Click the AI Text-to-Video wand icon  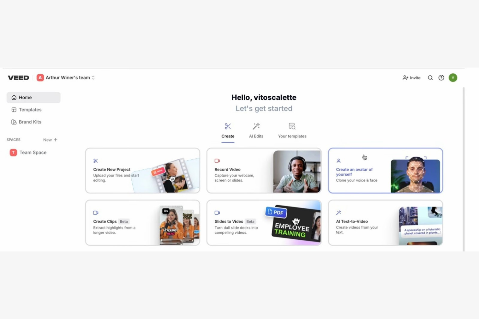(x=338, y=212)
